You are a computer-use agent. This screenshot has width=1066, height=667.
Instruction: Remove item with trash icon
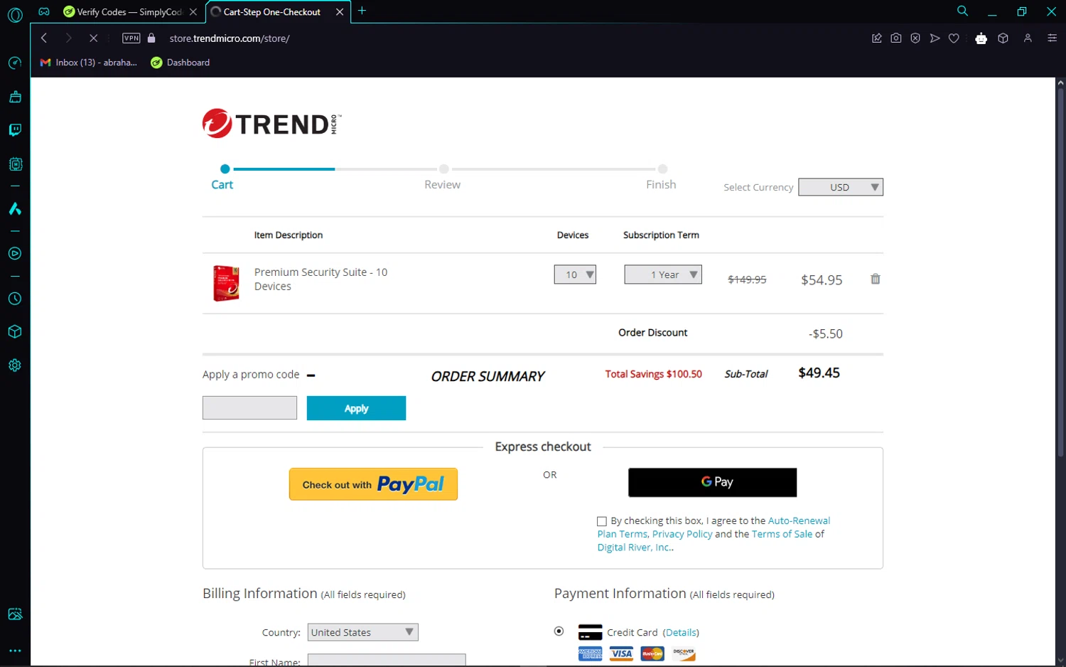876,279
